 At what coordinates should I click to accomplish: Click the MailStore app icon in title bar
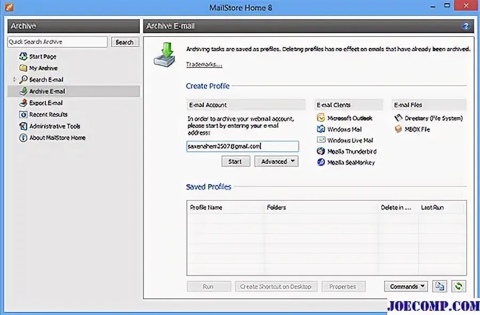pos(9,7)
